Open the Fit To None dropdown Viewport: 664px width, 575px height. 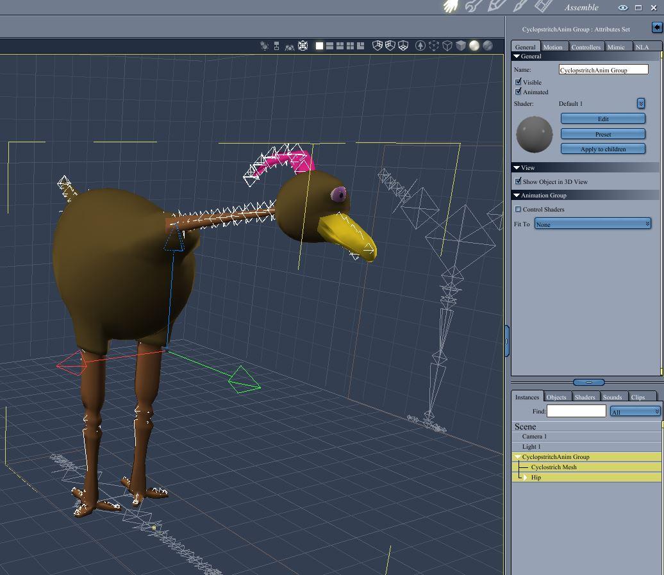click(x=592, y=224)
